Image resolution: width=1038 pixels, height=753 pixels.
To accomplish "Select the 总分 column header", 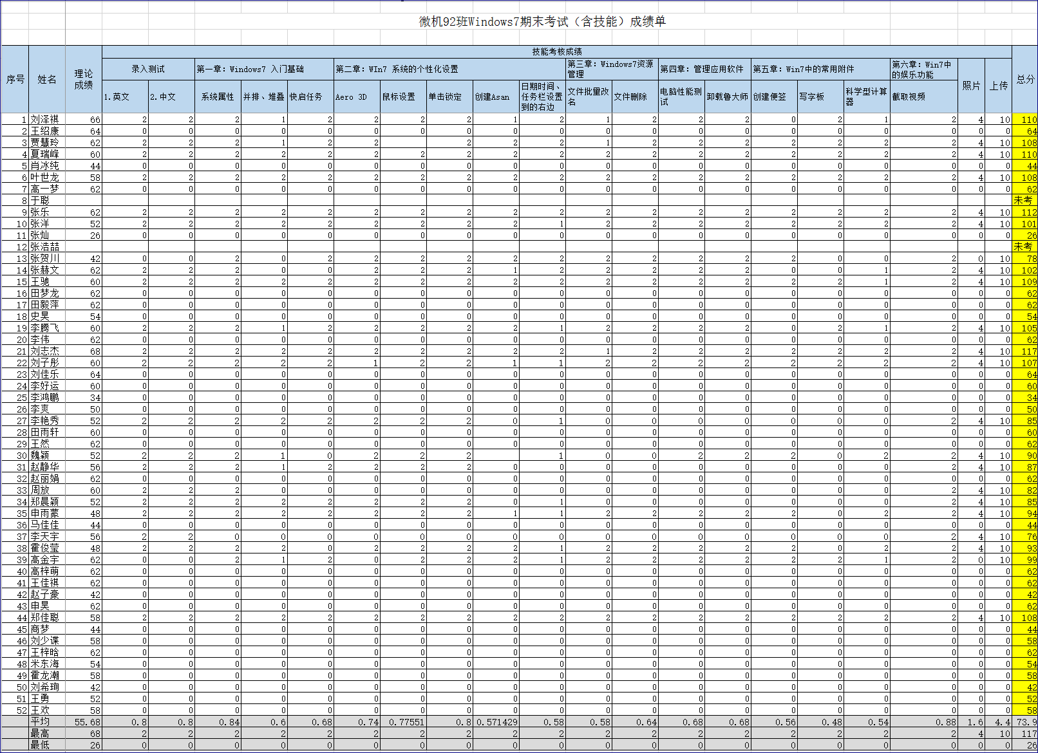I will (1025, 79).
